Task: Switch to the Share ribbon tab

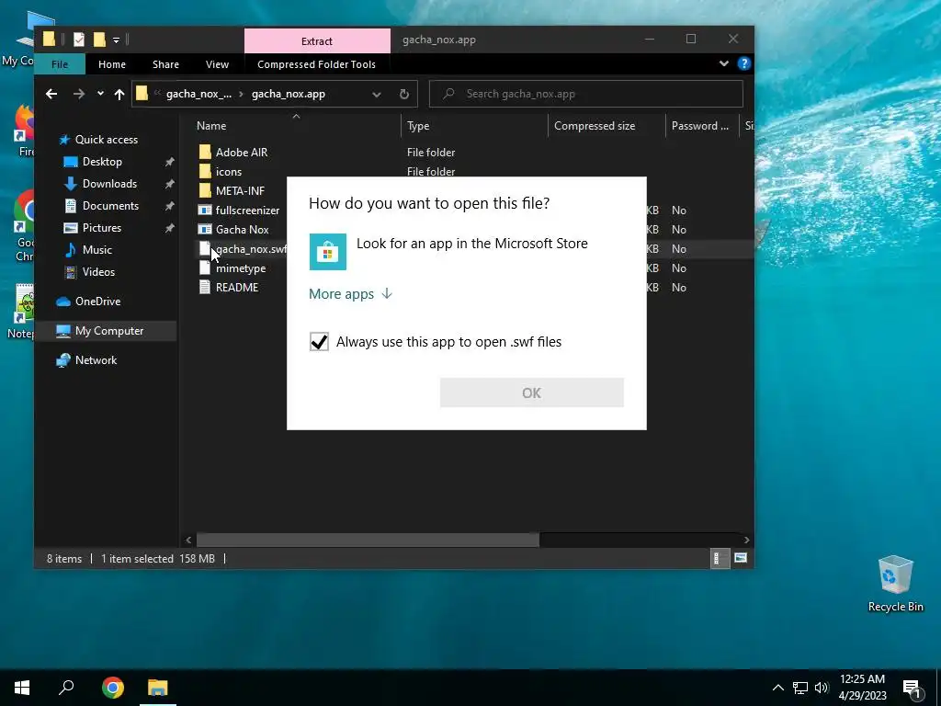Action: tap(165, 64)
